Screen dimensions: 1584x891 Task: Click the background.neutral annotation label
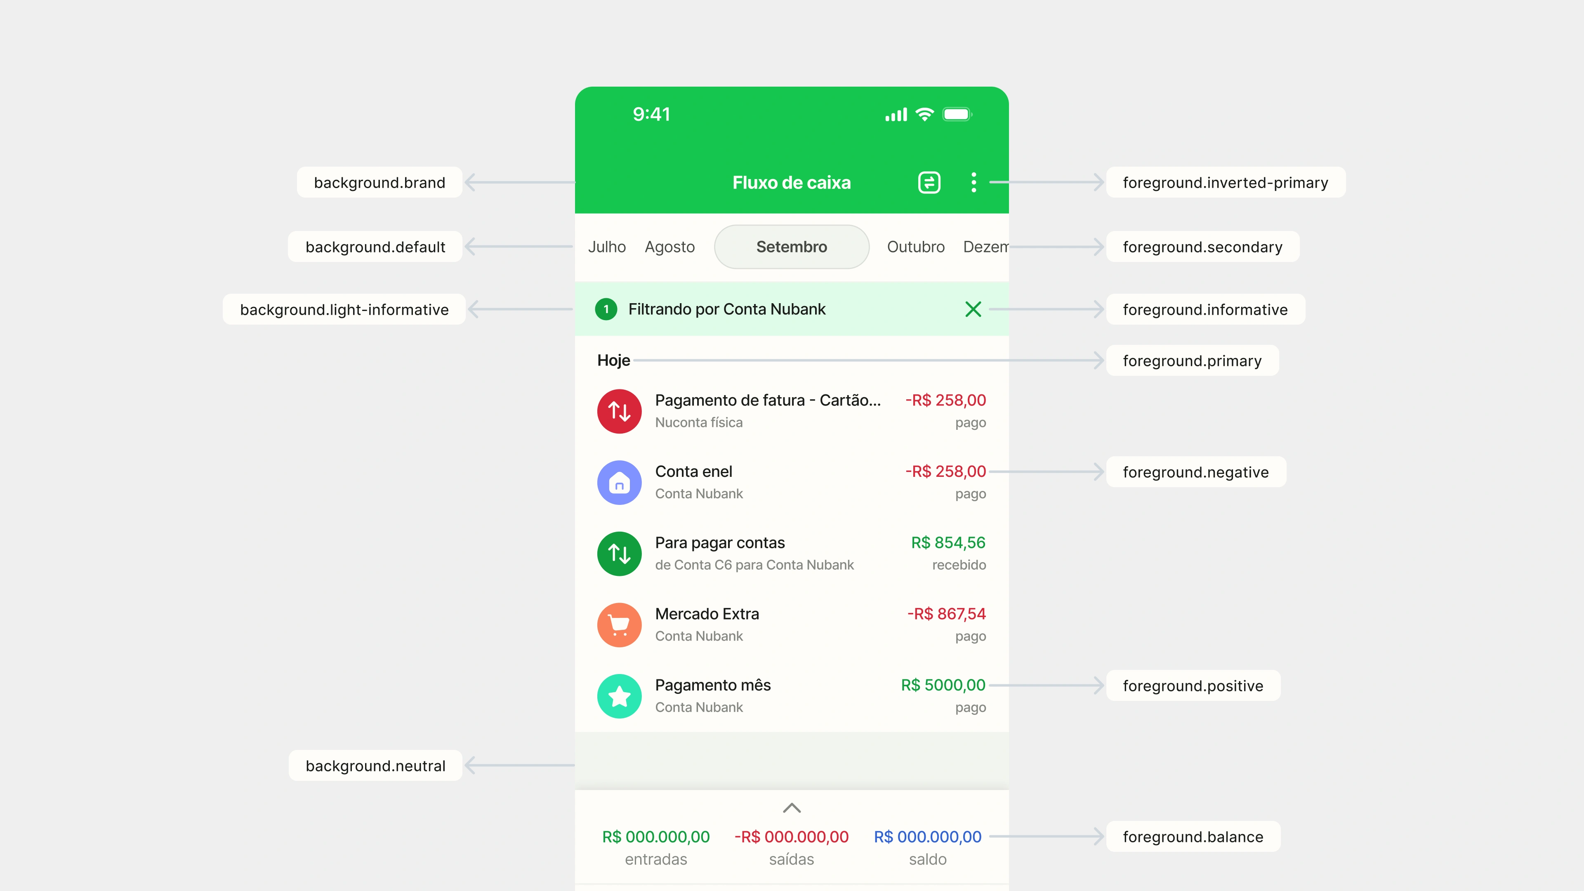[375, 766]
